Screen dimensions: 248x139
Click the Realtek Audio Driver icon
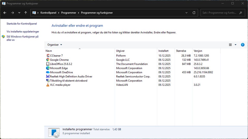tap(48, 76)
